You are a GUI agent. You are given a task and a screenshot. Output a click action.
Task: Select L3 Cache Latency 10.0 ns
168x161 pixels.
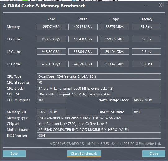pos(146,64)
